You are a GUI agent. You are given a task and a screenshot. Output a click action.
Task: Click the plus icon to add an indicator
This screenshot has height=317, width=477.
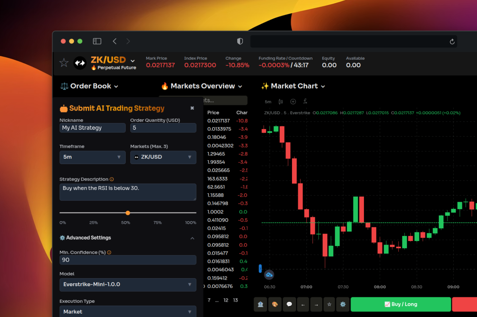pyautogui.click(x=293, y=101)
